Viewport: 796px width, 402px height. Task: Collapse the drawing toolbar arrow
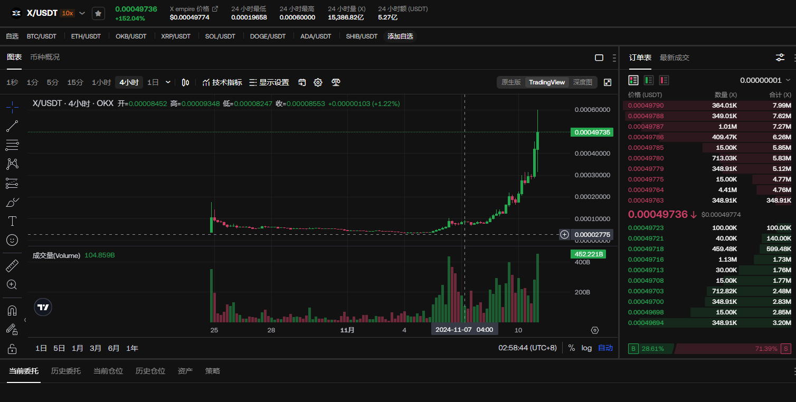pos(25,320)
